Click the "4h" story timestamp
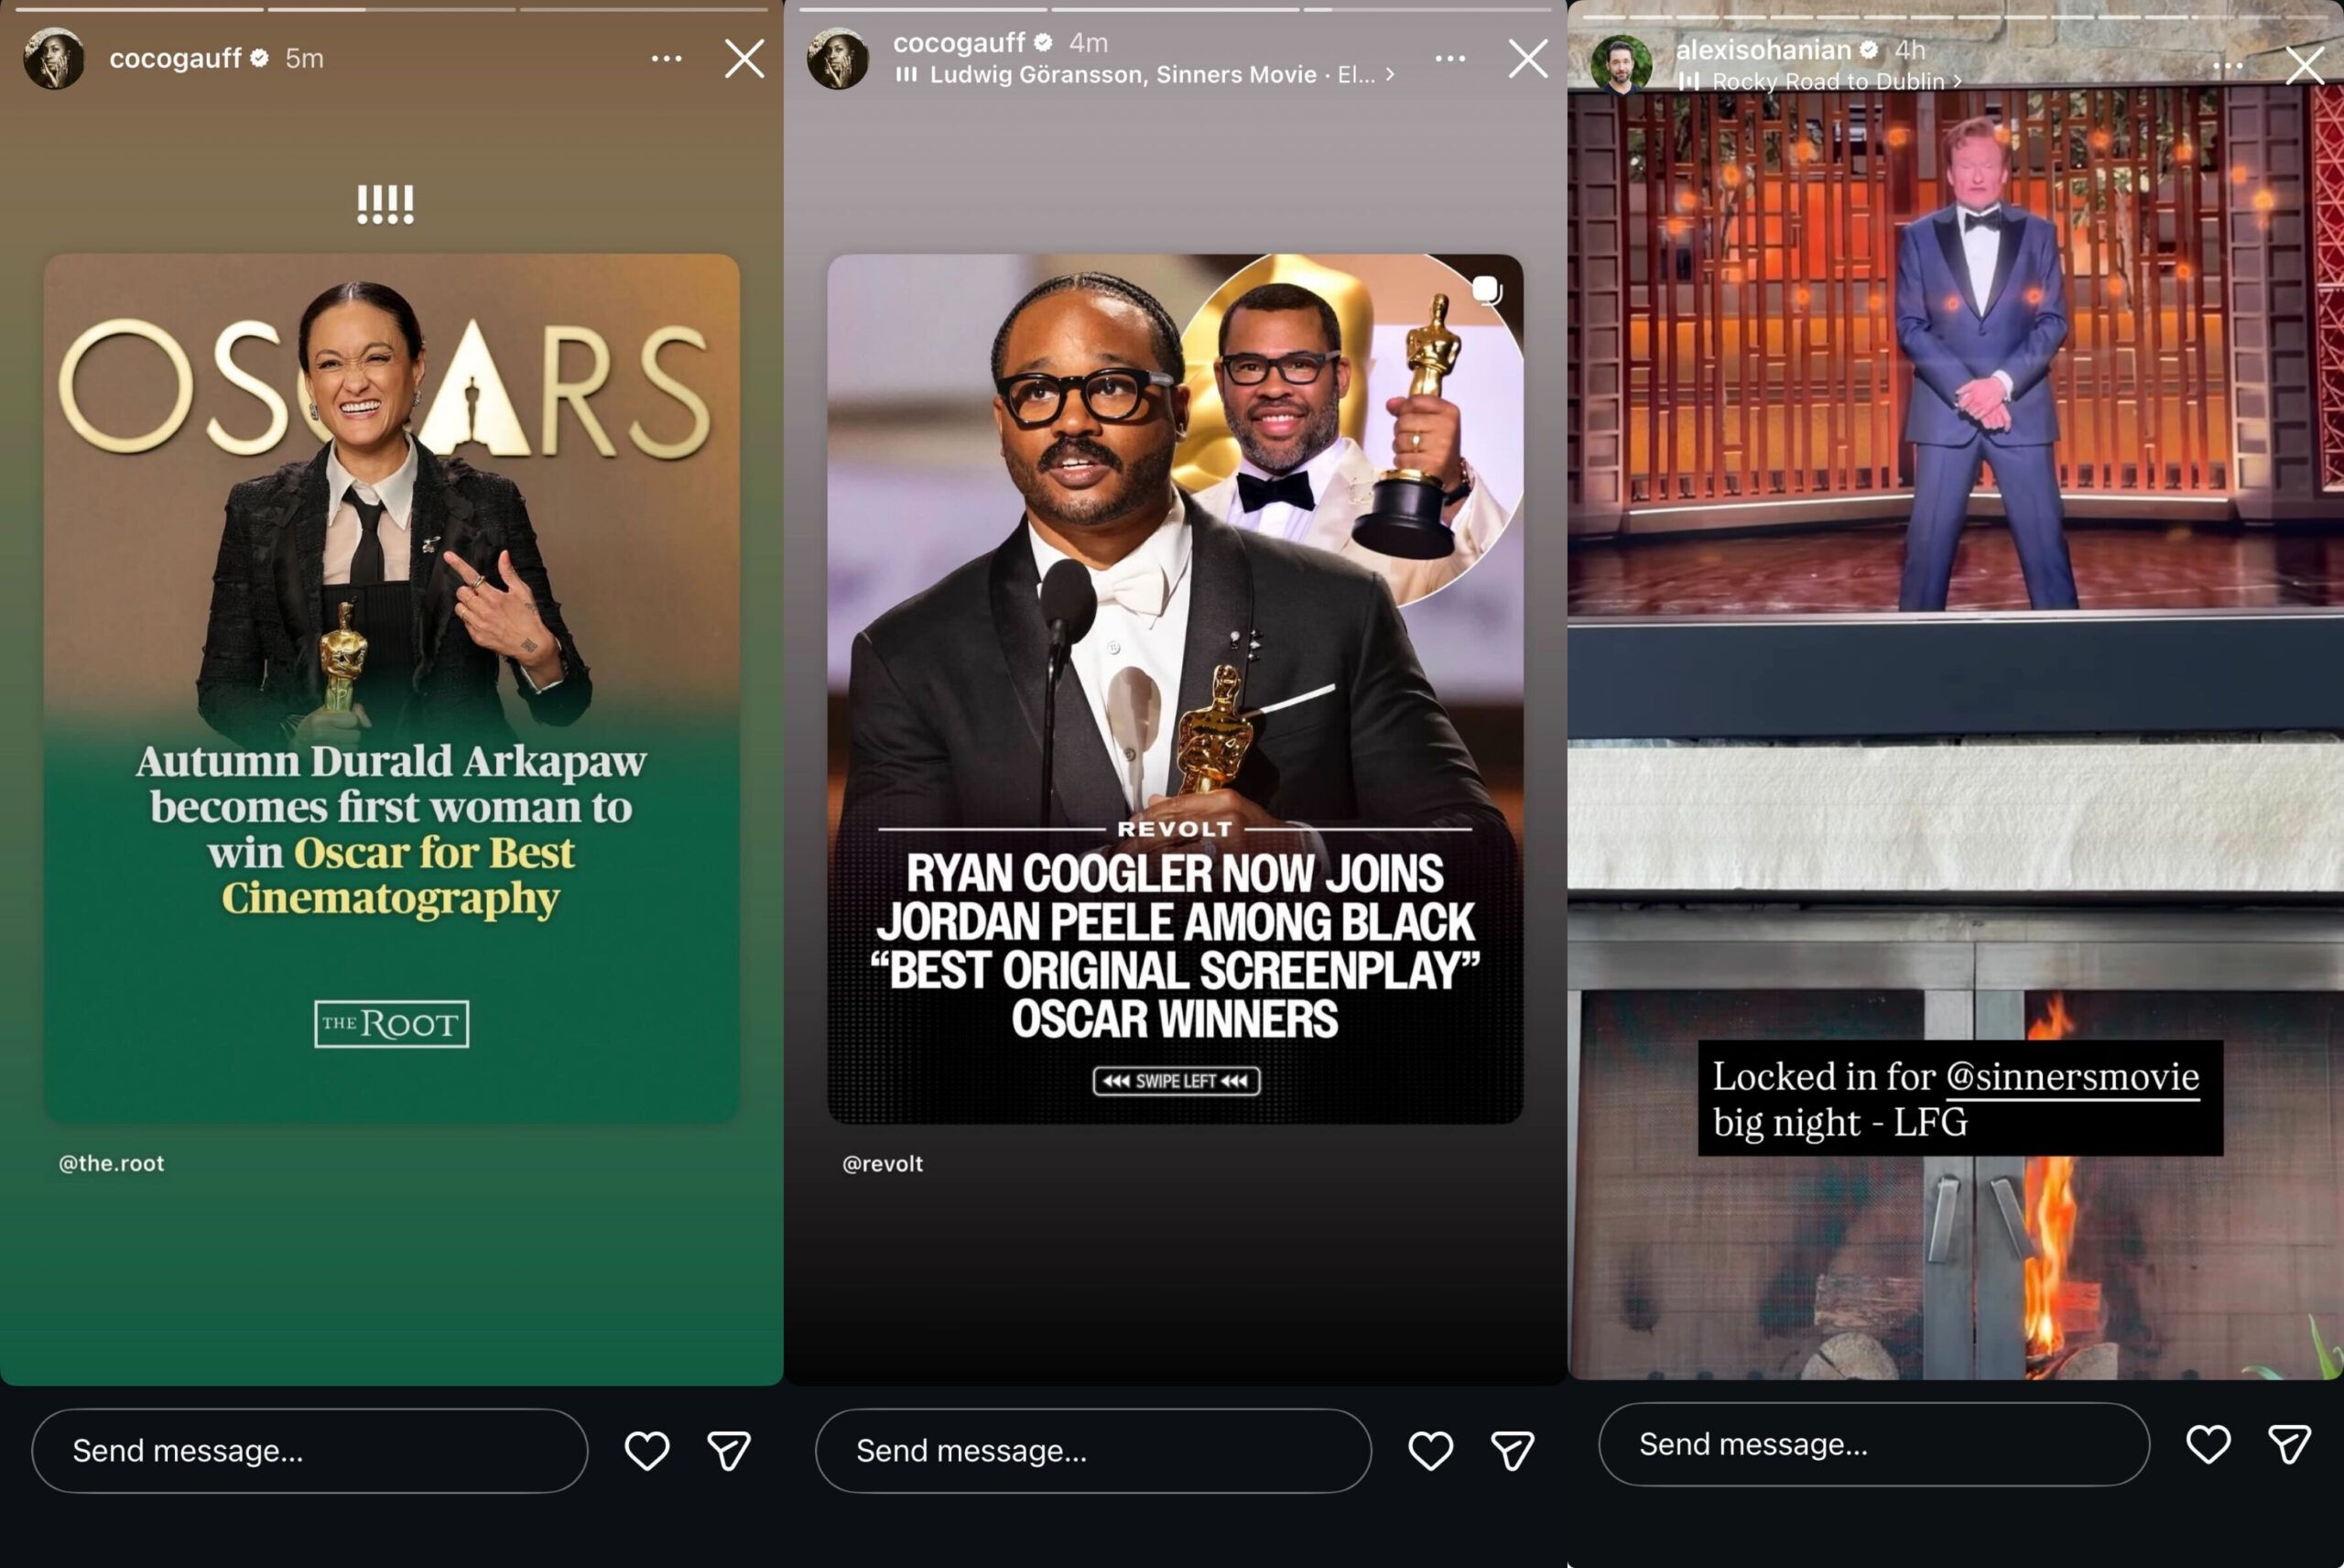2344x1568 pixels. coord(1910,49)
